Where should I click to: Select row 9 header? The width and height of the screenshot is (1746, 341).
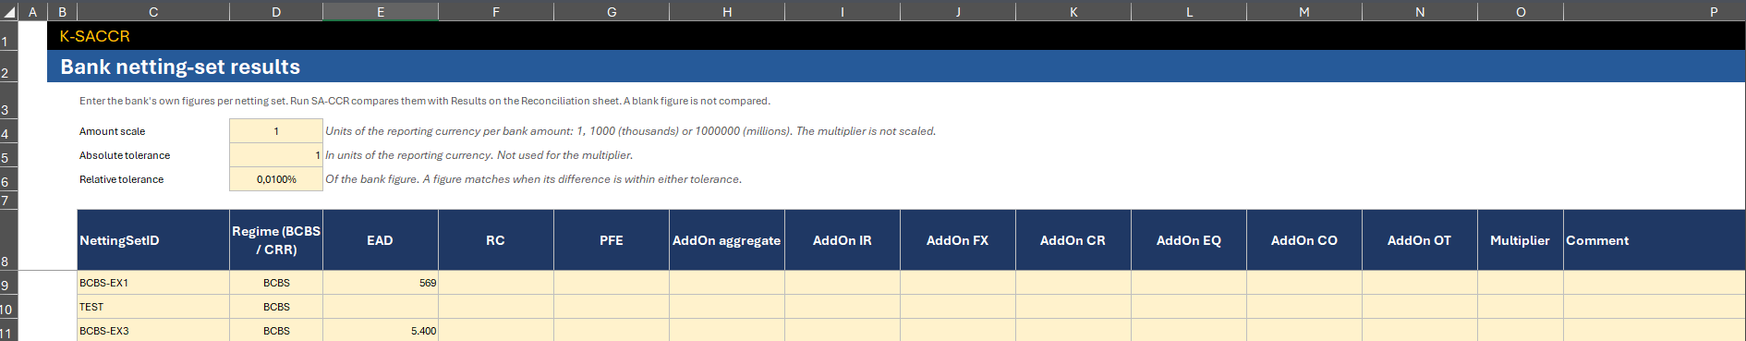(9, 283)
